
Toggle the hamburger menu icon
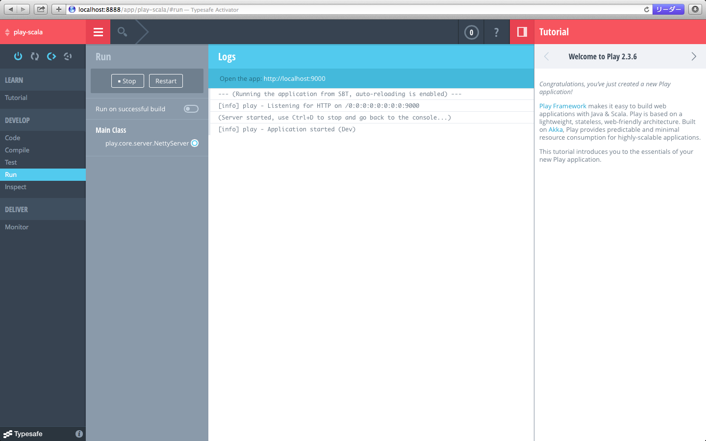click(x=98, y=32)
